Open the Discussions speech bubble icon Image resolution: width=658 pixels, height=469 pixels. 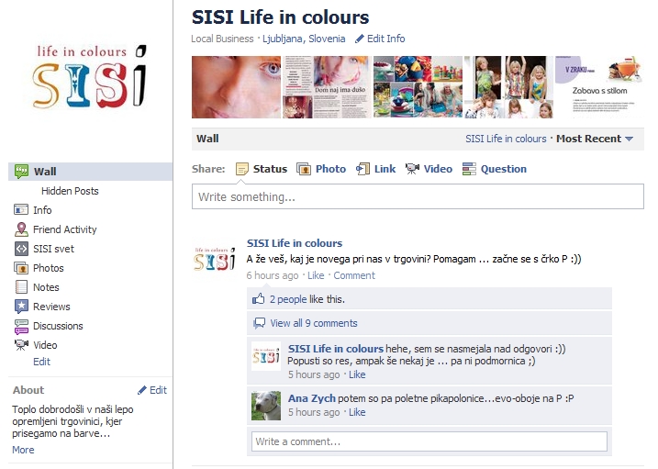21,326
